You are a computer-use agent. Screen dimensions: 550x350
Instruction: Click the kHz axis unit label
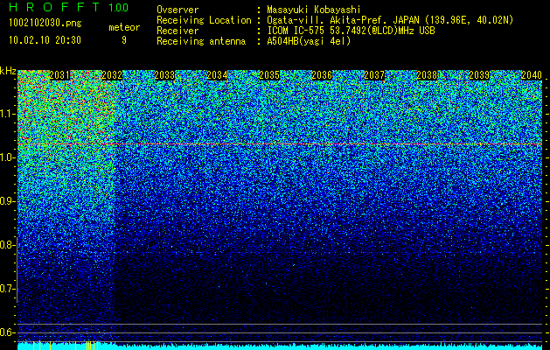tap(8, 71)
